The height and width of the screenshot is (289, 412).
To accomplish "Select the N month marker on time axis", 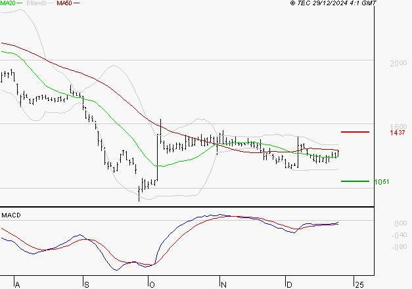I will click(x=223, y=285).
